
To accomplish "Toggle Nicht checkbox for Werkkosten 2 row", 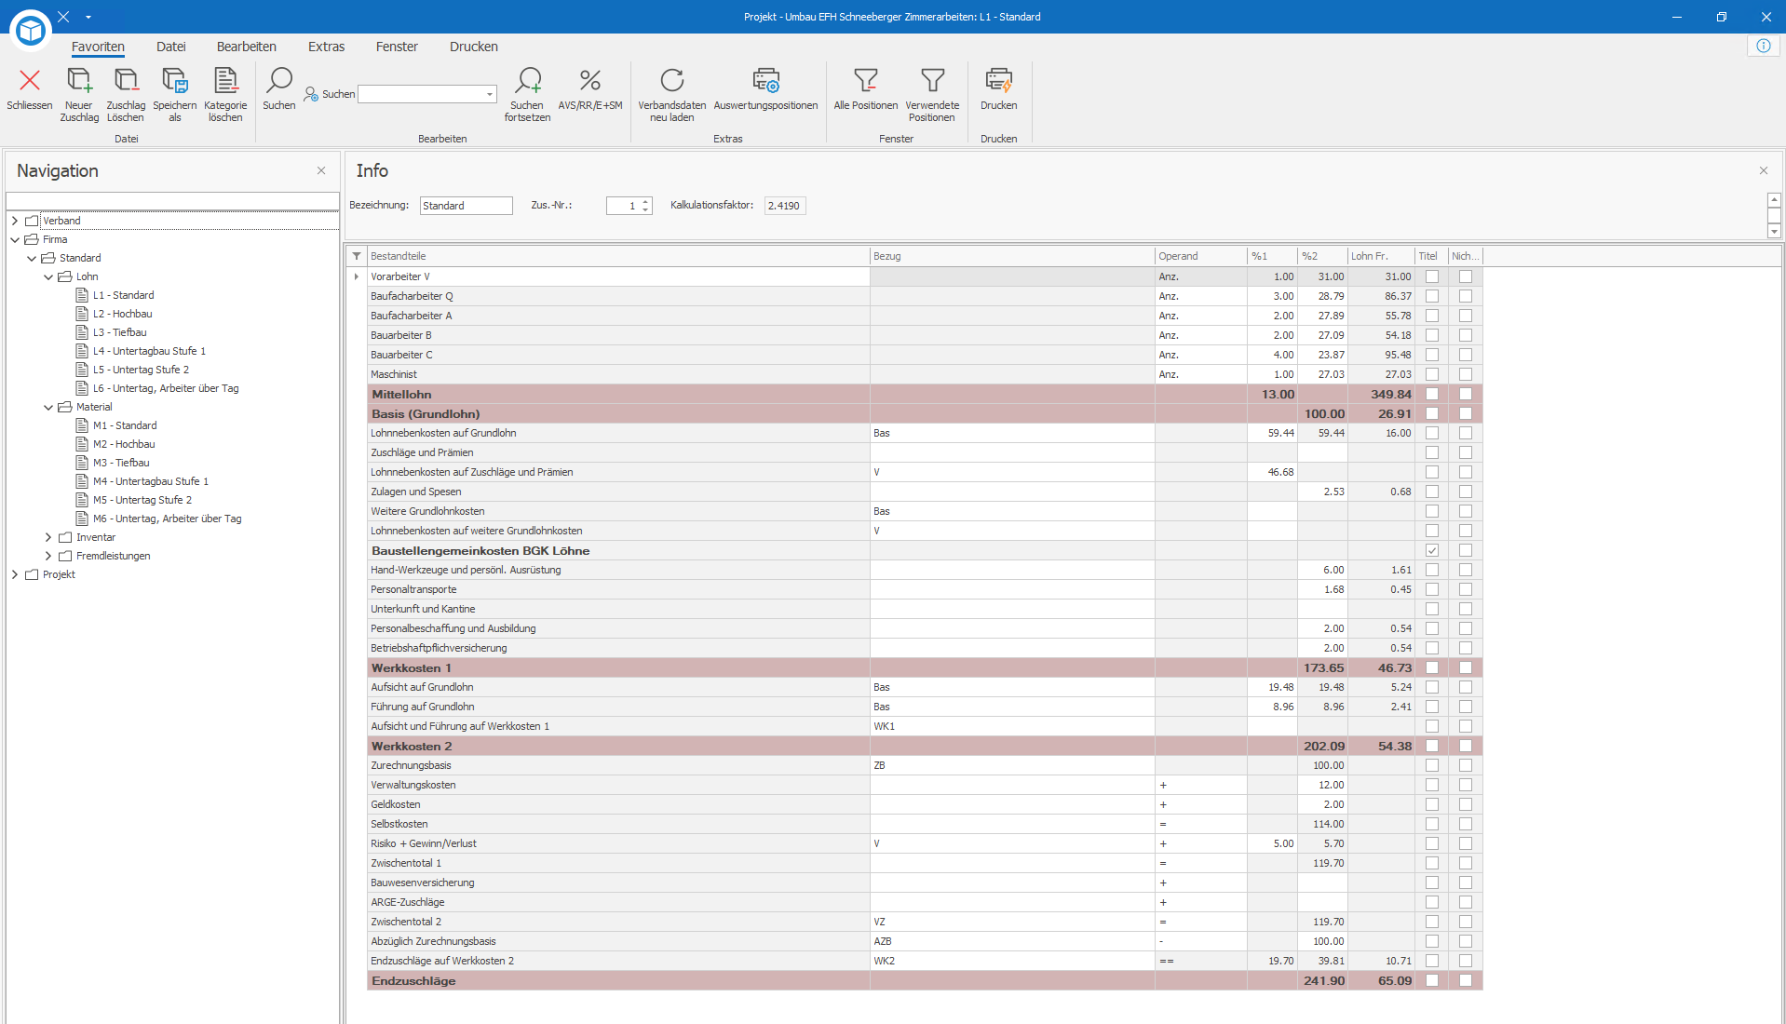I will coord(1466,746).
